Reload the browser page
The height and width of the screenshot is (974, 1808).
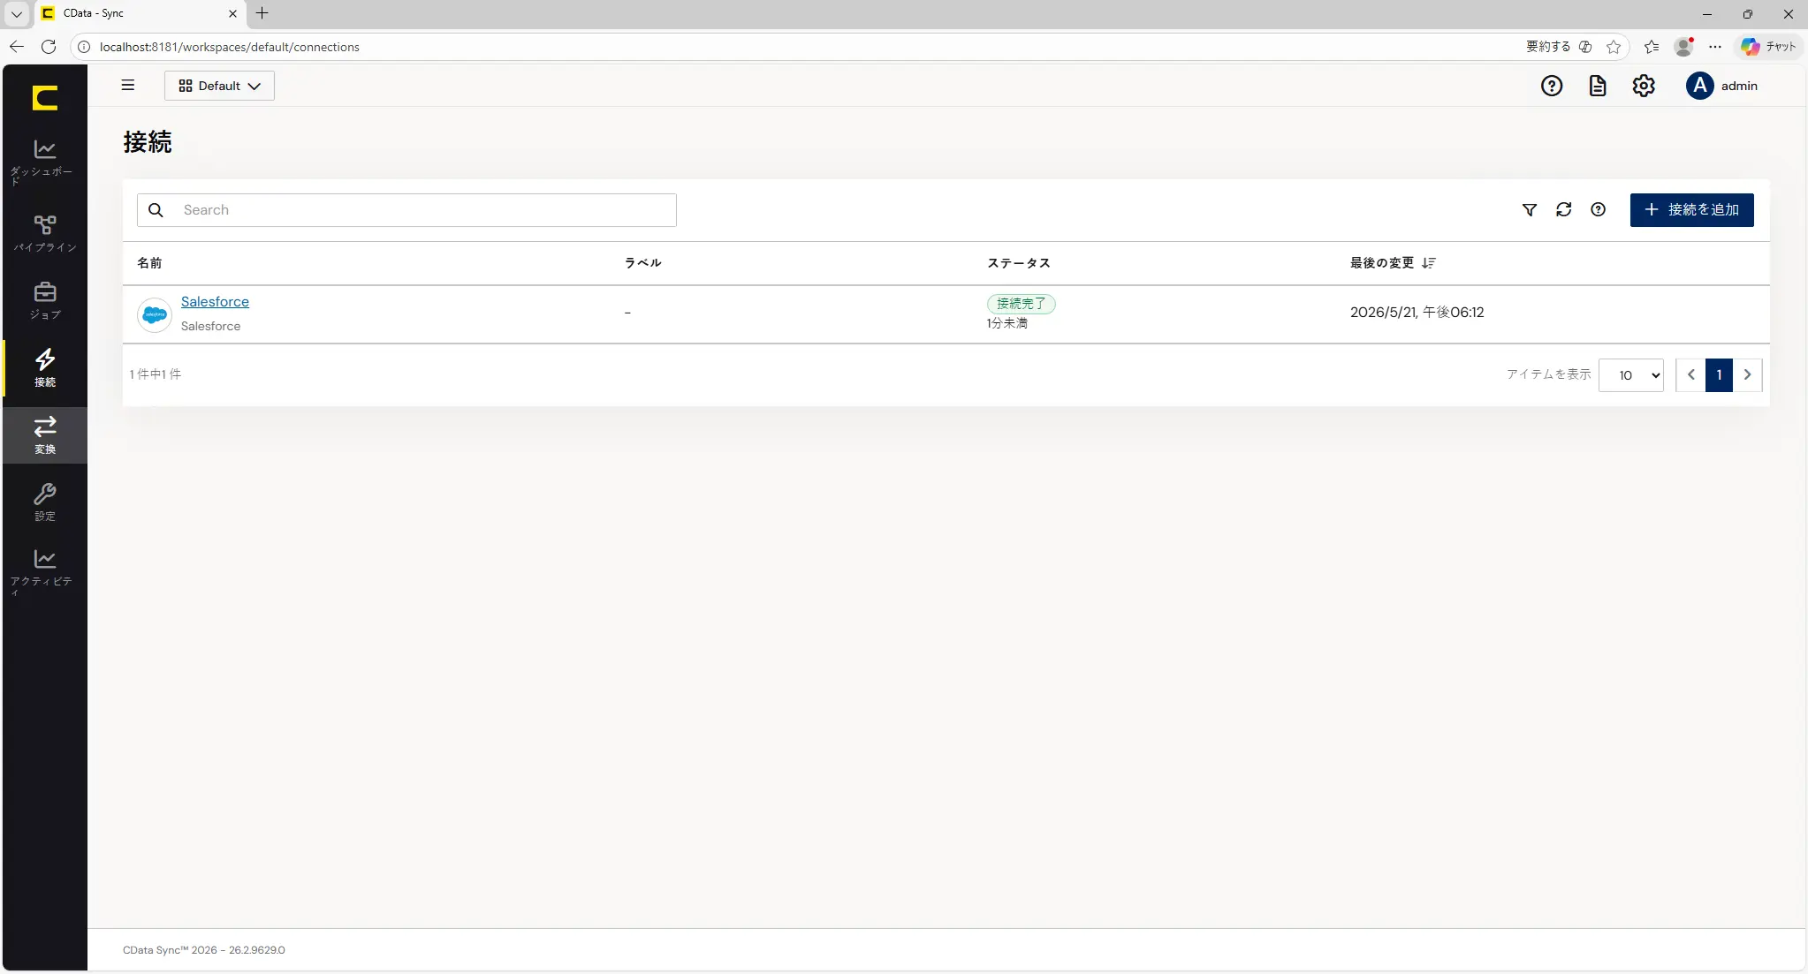pyautogui.click(x=49, y=47)
